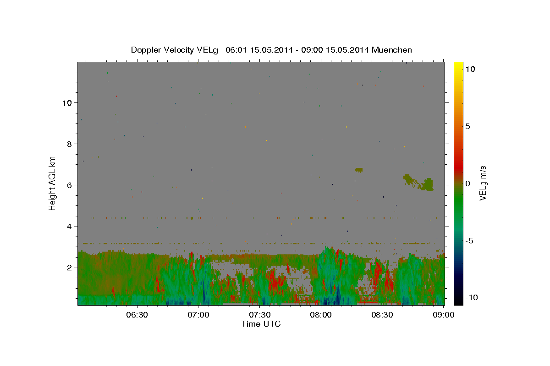Viewport: 550px width, 366px height.
Task: Click the 08:00 time axis label
Action: pyautogui.click(x=321, y=315)
